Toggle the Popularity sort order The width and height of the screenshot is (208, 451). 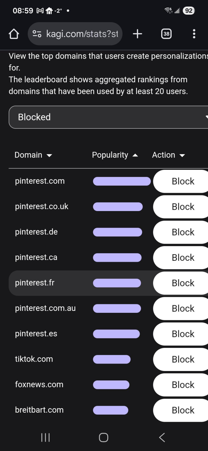(x=136, y=155)
